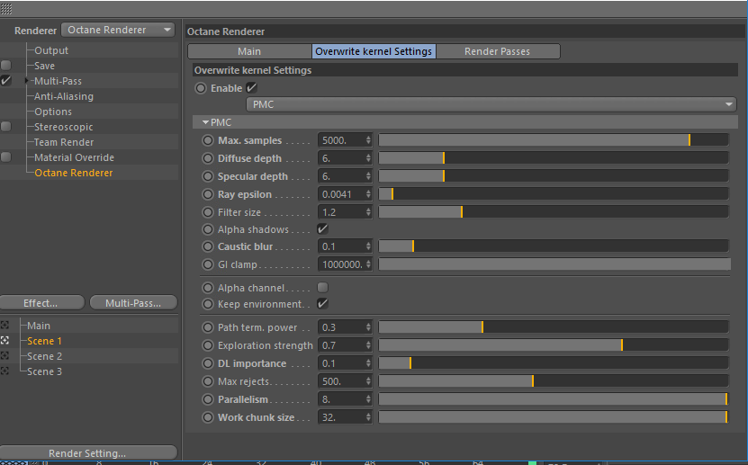
Task: Toggle the Enable checkbox
Action: [251, 87]
